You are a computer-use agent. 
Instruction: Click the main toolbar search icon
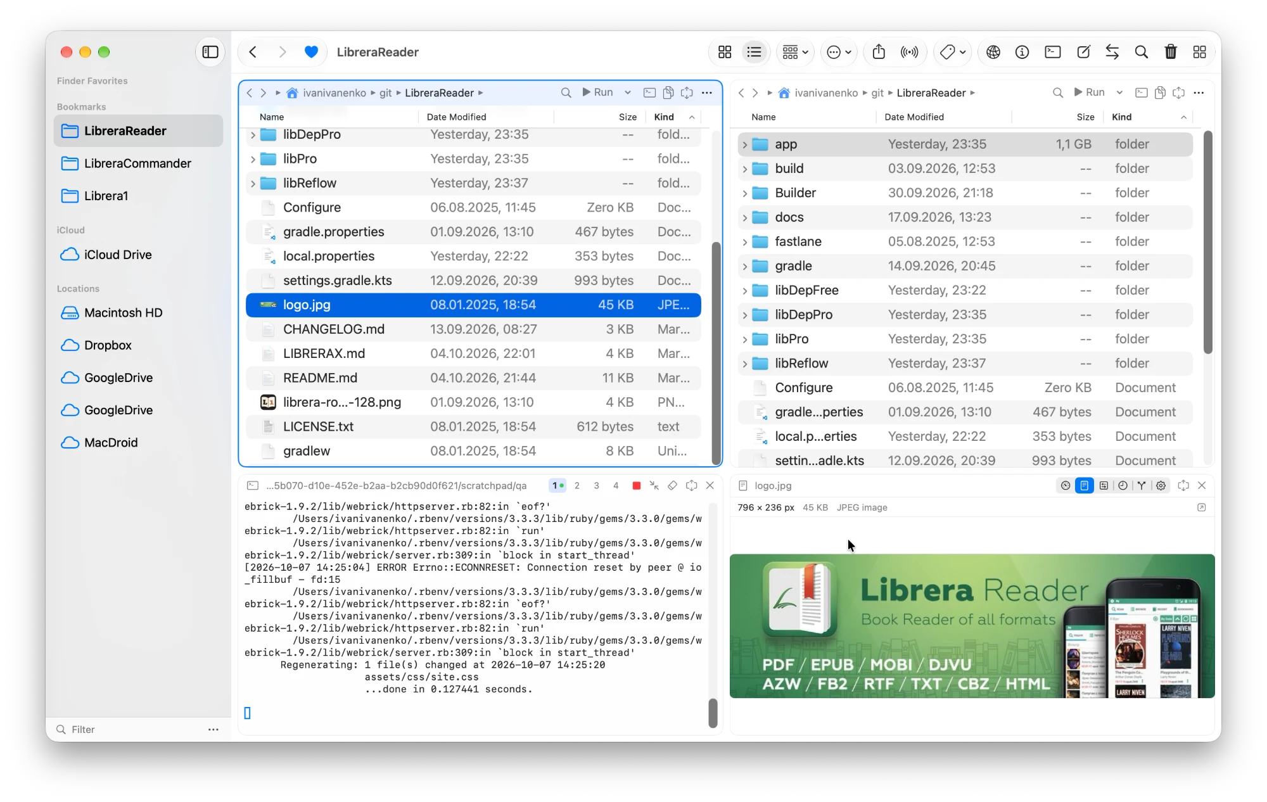tap(1141, 52)
